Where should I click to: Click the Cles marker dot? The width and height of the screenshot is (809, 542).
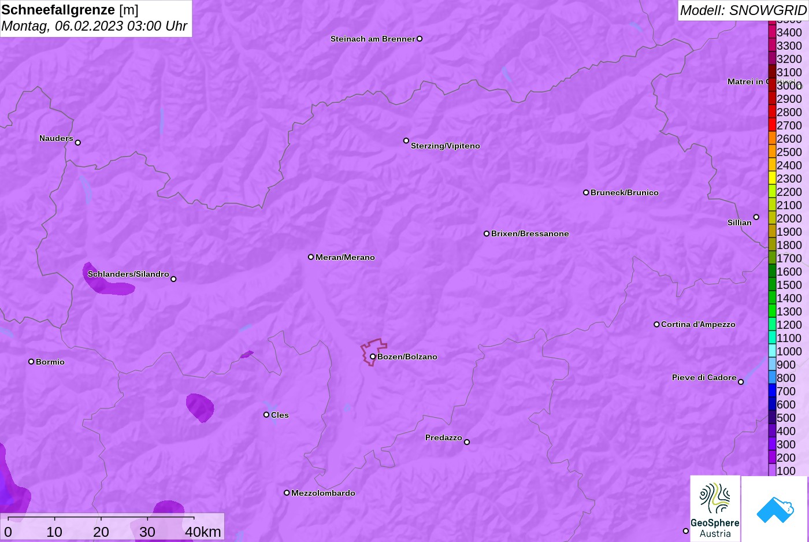pyautogui.click(x=266, y=414)
